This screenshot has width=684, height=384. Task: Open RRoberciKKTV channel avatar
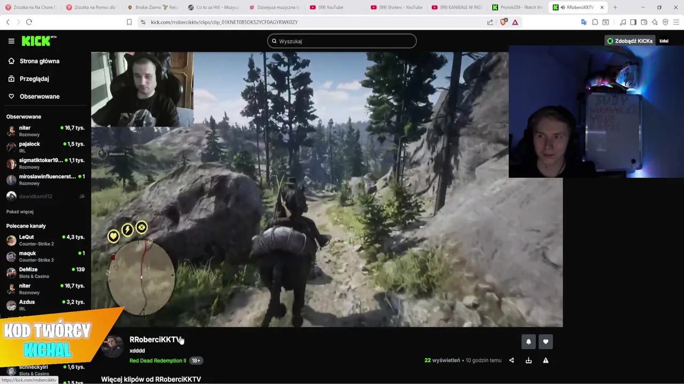click(x=112, y=347)
